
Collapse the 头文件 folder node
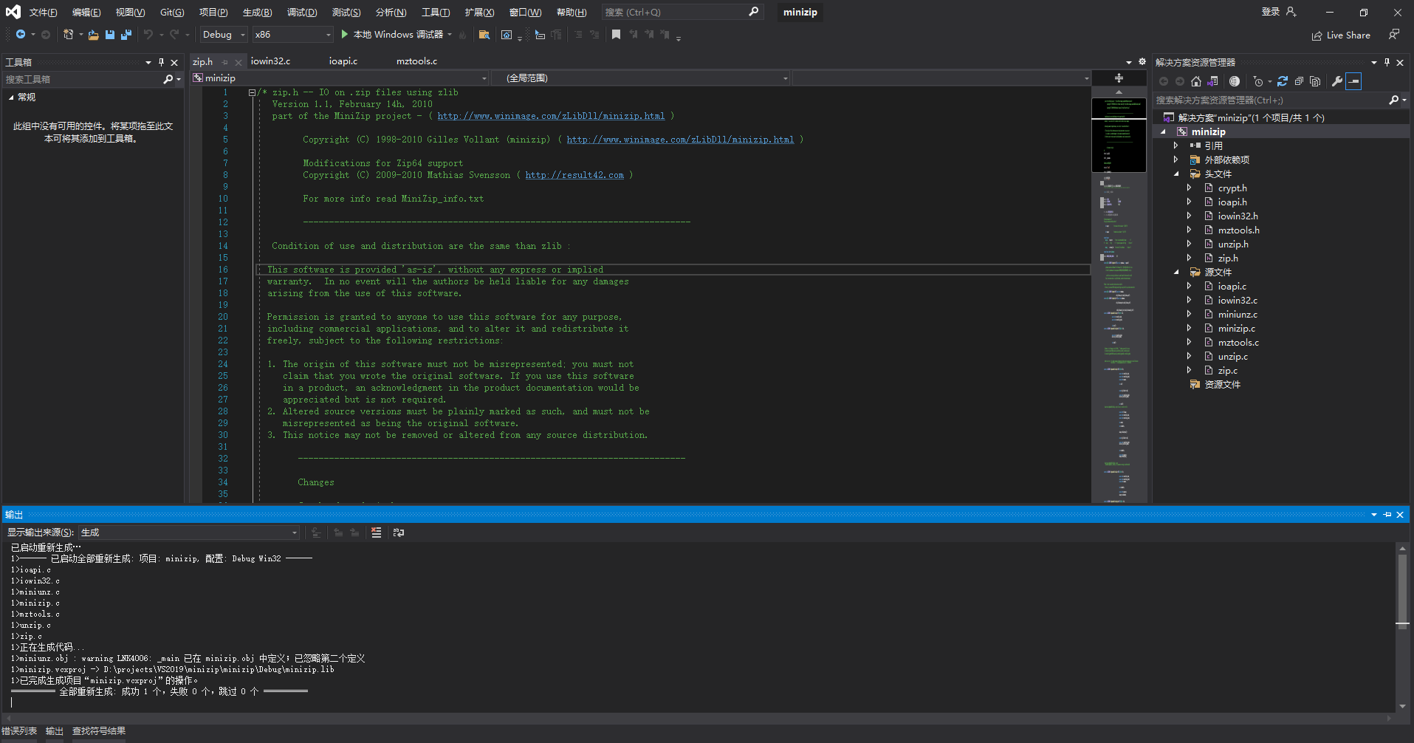1176,174
